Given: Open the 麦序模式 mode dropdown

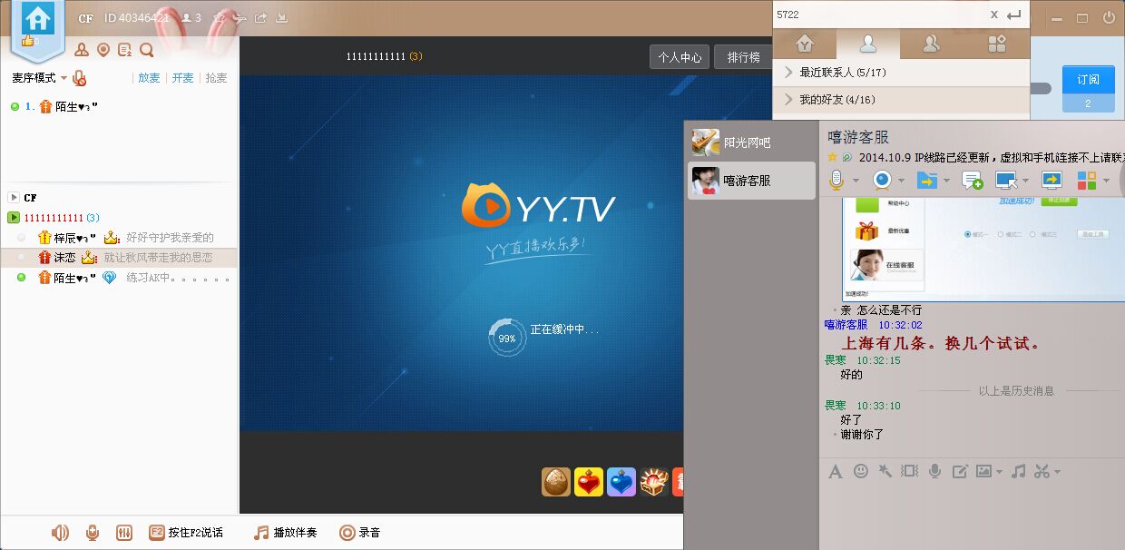Looking at the screenshot, I should pos(39,78).
